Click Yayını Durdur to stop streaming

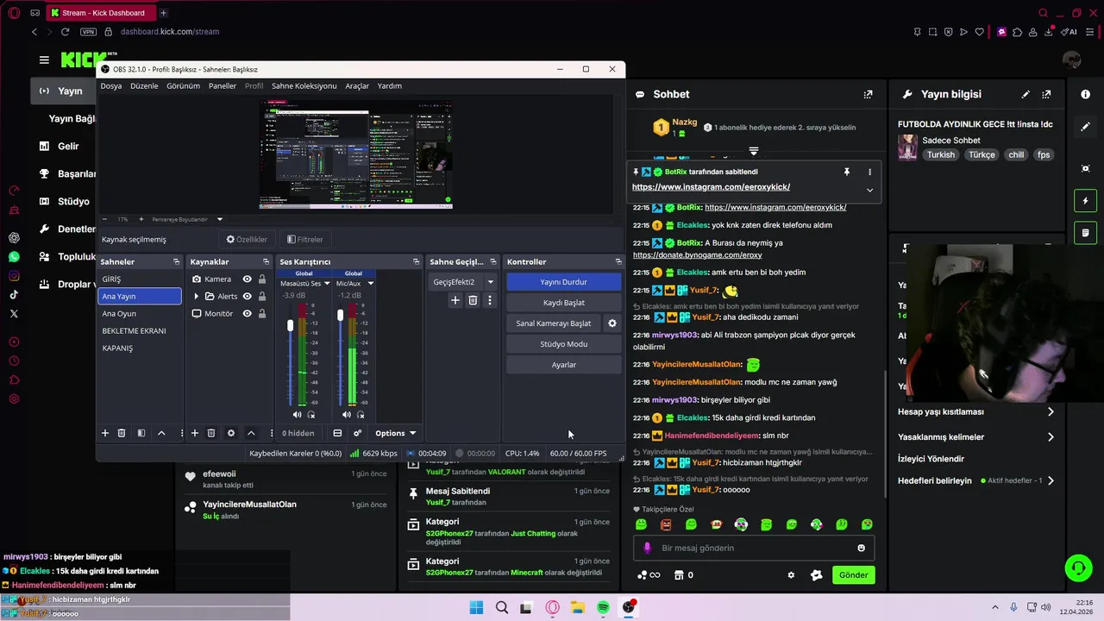[564, 282]
